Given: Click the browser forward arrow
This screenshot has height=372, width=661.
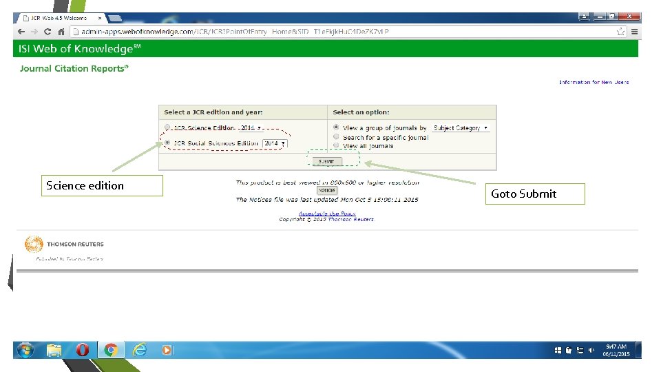Looking at the screenshot, I should click(x=34, y=32).
